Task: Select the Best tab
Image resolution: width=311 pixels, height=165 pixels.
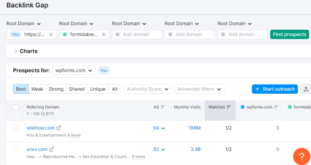Action: click(x=21, y=89)
